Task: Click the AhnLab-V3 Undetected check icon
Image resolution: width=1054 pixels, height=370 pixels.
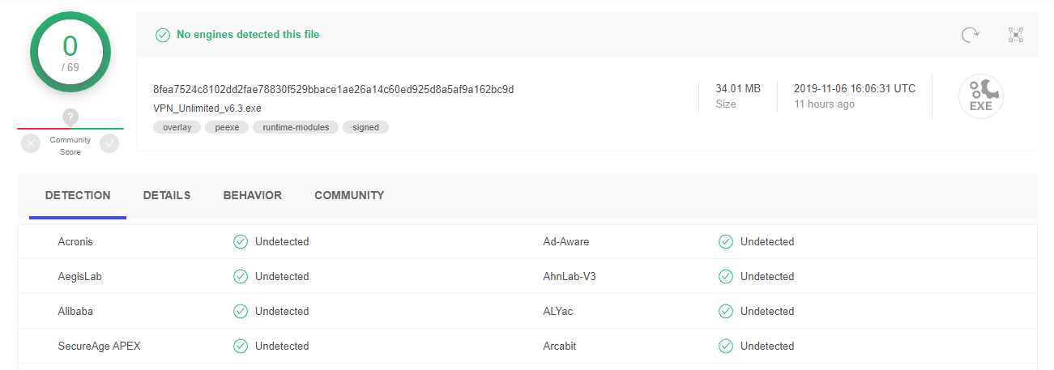Action: point(726,276)
